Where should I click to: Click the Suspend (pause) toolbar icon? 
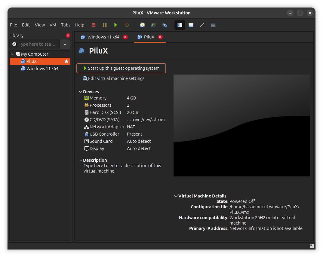tap(105, 25)
